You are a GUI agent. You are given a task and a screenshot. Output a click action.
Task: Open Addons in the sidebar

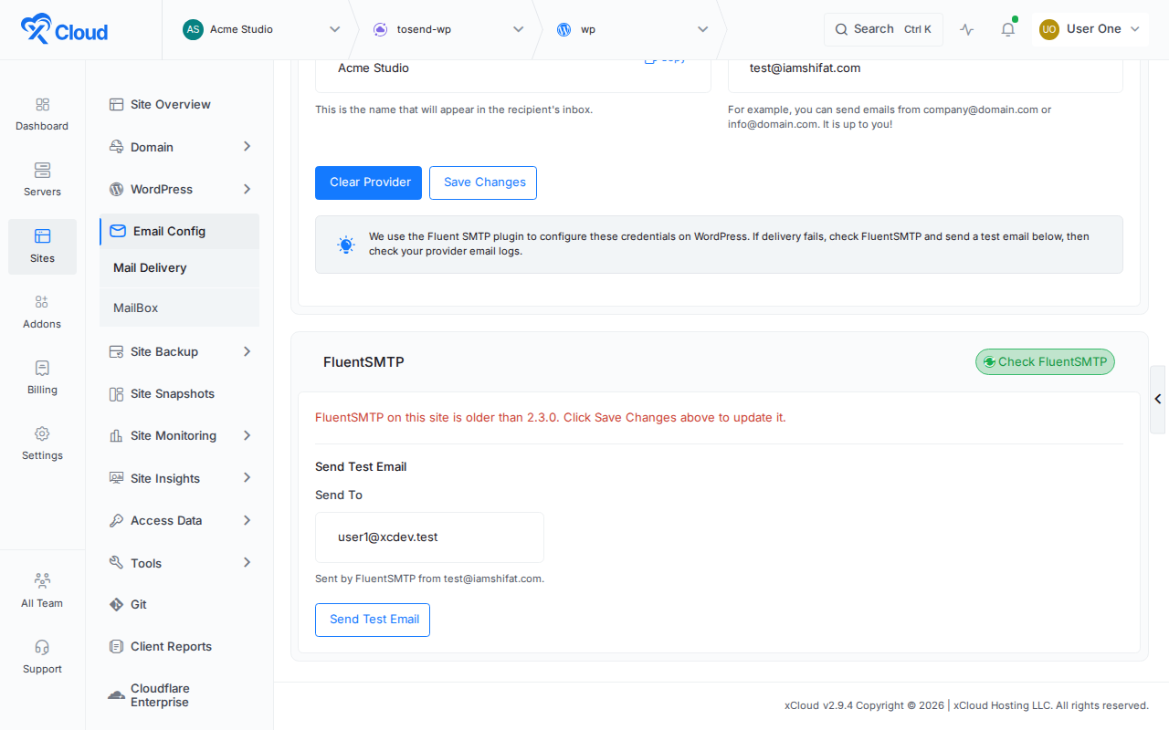click(x=42, y=312)
